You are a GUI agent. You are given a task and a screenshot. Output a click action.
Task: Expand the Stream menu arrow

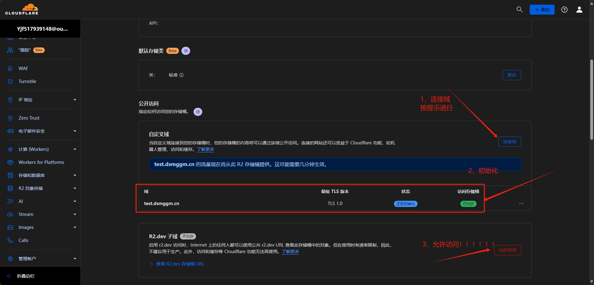coord(75,214)
